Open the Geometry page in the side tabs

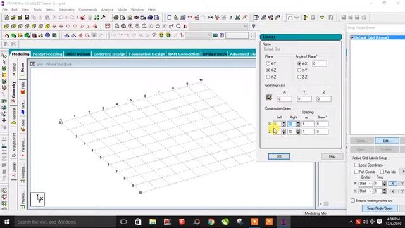click(14, 92)
